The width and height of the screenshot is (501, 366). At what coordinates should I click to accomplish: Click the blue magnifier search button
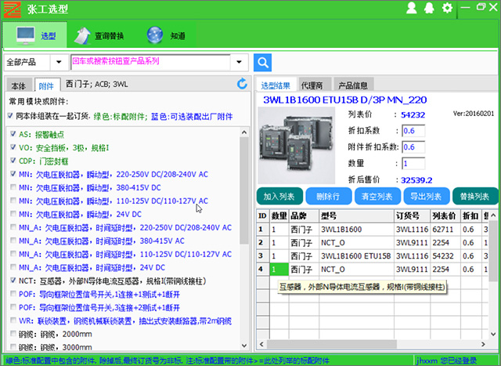262,62
